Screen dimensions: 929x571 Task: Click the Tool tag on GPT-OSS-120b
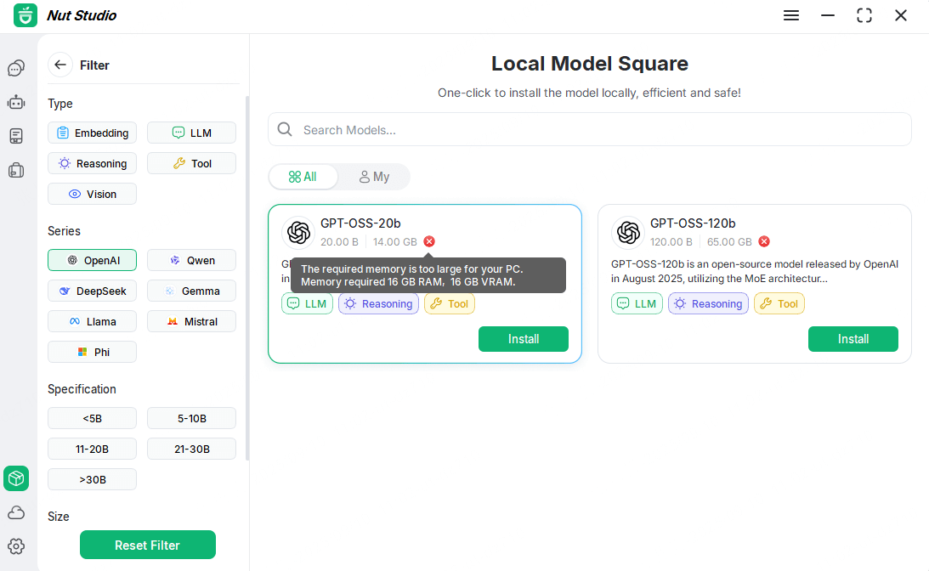[x=779, y=304]
